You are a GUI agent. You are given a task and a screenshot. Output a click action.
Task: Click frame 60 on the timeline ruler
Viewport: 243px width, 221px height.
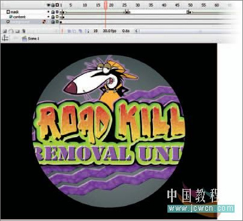(217, 5)
